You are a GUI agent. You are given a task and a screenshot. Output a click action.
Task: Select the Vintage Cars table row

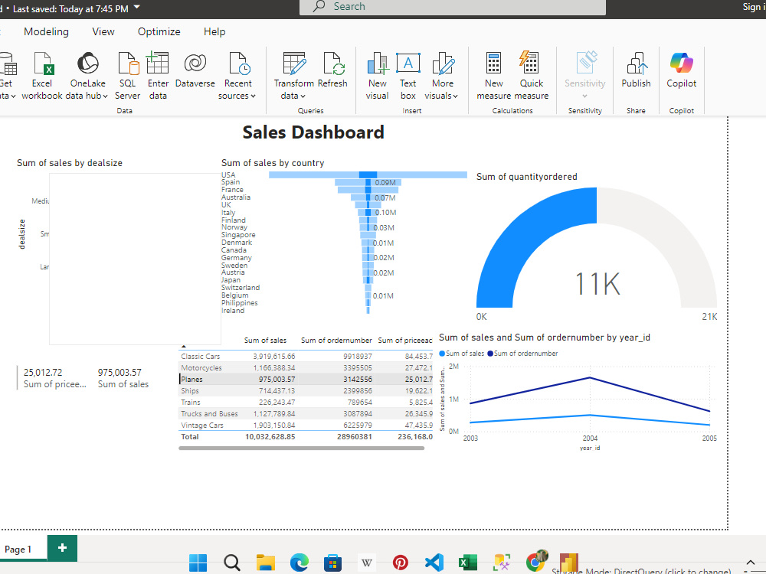[306, 425]
